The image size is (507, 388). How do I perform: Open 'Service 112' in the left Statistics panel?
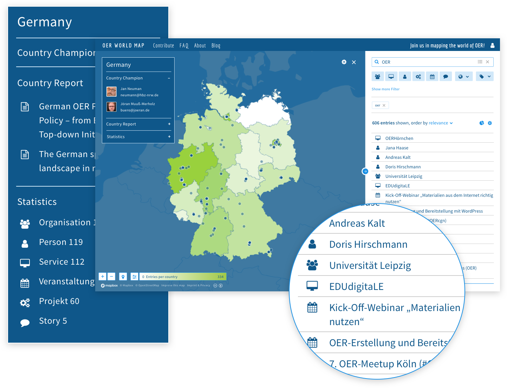pyautogui.click(x=61, y=262)
